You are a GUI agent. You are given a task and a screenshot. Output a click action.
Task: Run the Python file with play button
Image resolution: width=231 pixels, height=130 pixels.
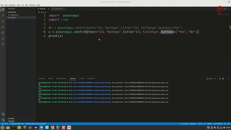[220, 9]
